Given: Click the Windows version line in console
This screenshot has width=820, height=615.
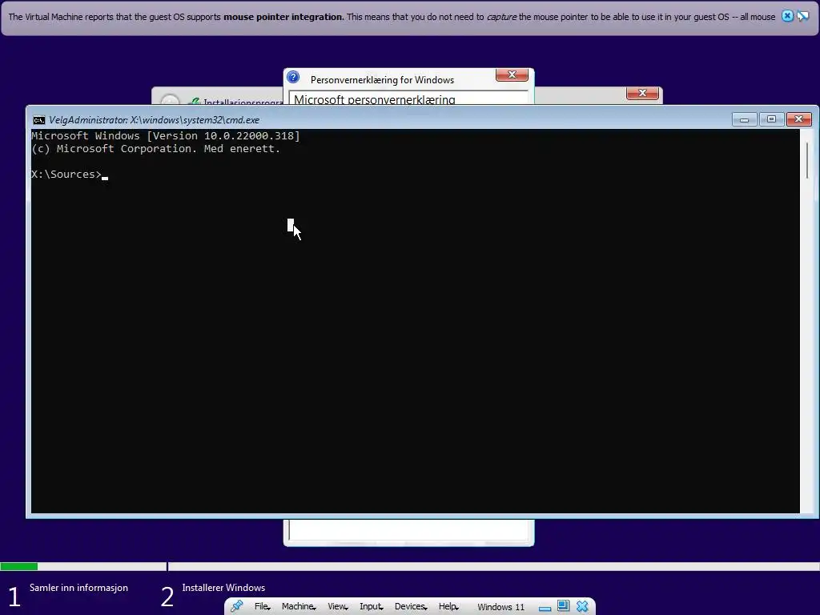Looking at the screenshot, I should (x=166, y=136).
